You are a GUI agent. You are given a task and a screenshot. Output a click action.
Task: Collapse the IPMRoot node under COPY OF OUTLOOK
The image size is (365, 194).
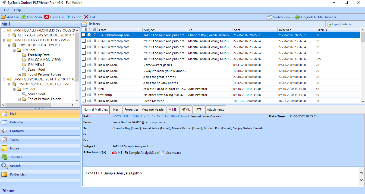tap(14, 50)
